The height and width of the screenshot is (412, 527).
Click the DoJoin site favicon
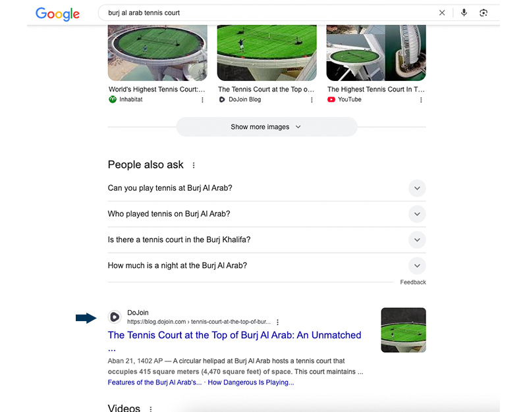tap(115, 317)
